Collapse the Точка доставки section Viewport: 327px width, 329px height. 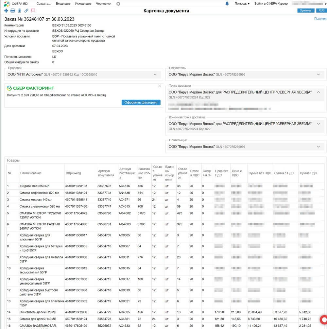point(318,92)
